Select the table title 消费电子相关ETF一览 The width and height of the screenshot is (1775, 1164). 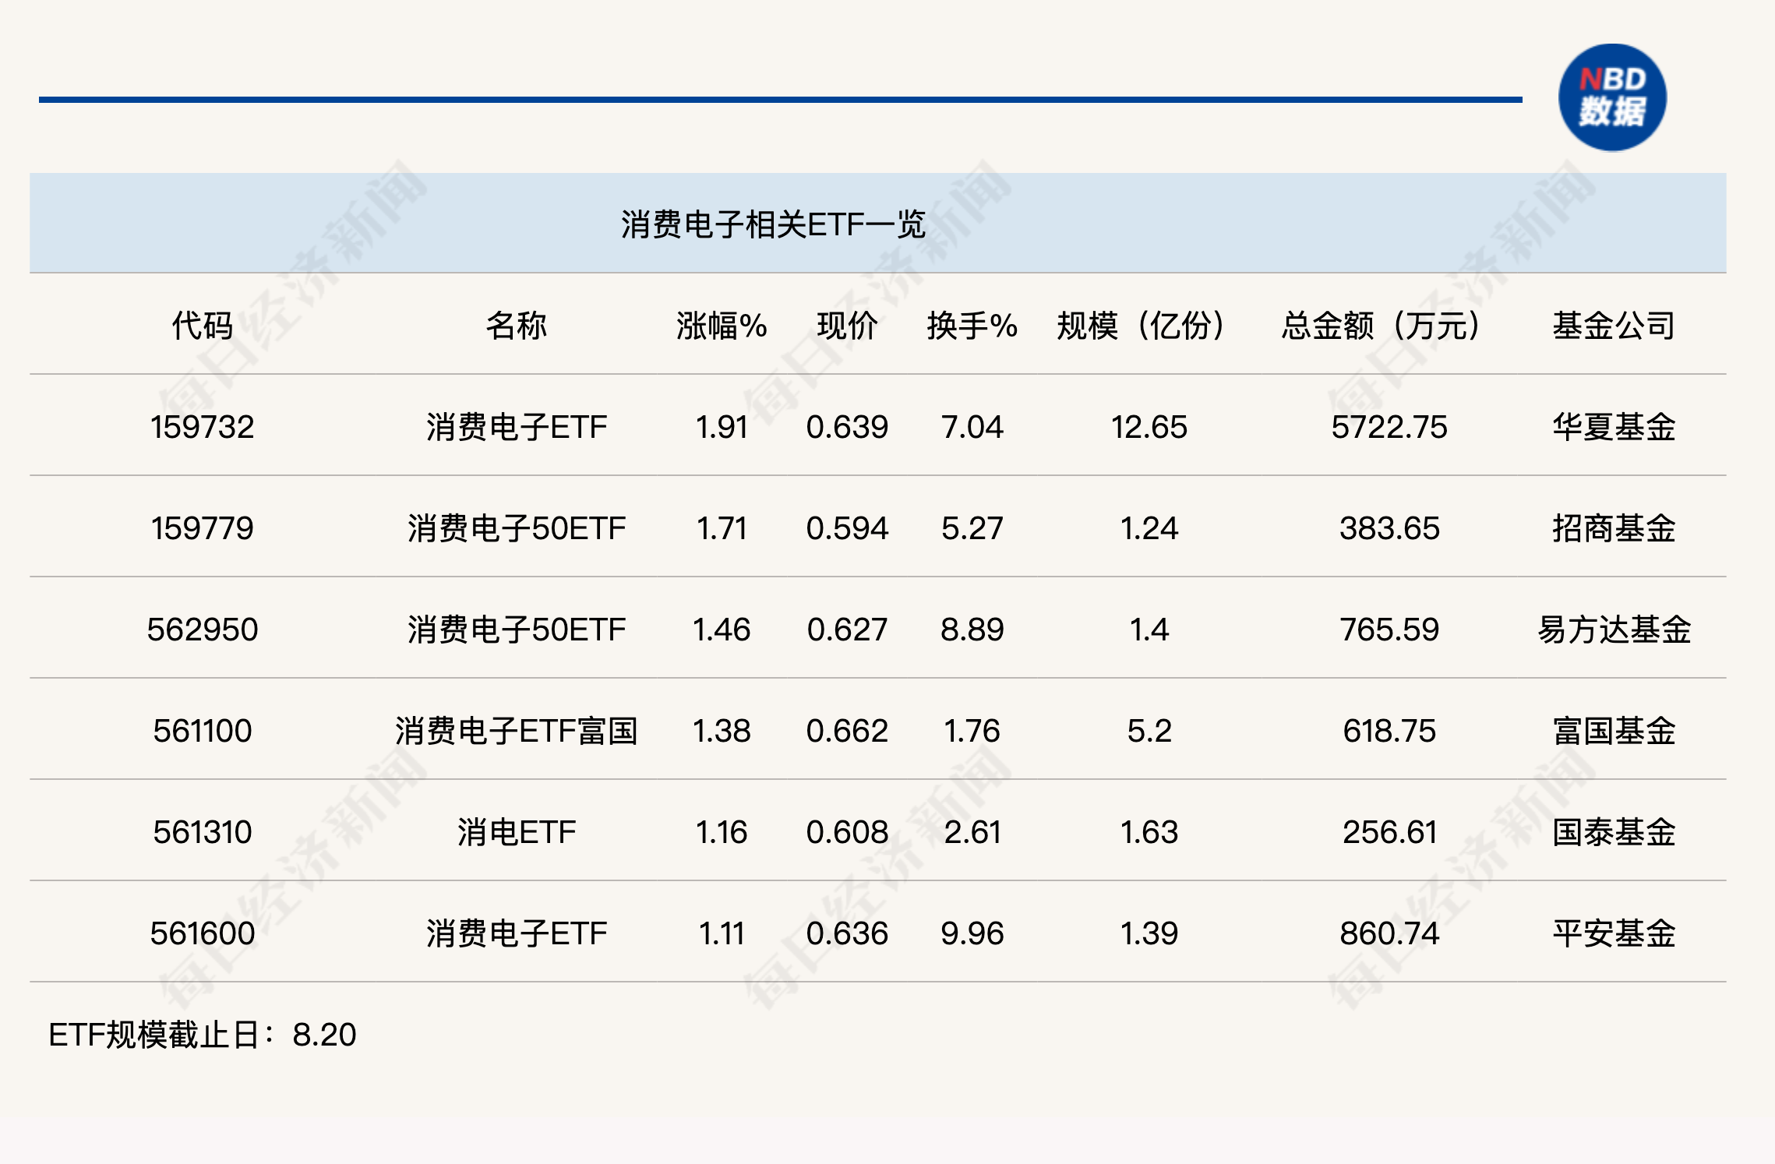point(773,224)
